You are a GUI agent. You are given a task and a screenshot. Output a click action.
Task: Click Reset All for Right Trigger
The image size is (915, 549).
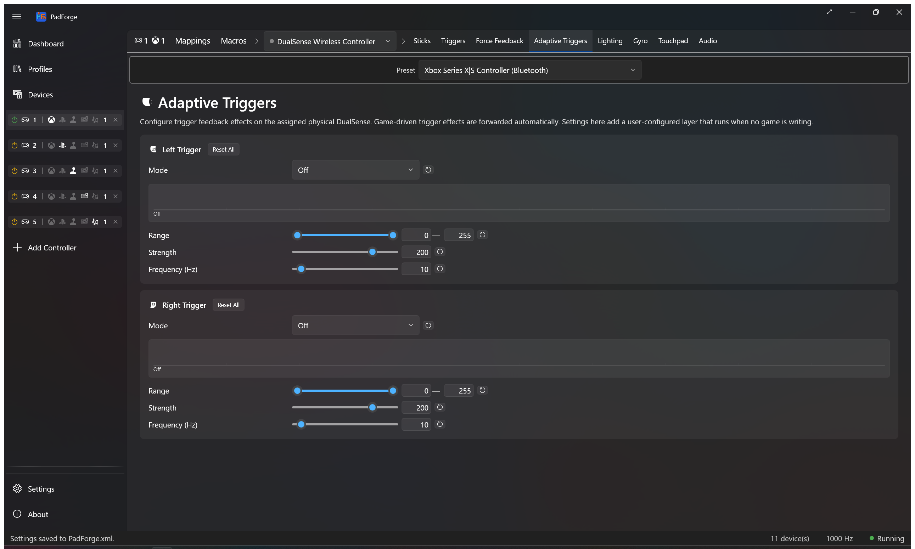point(228,305)
